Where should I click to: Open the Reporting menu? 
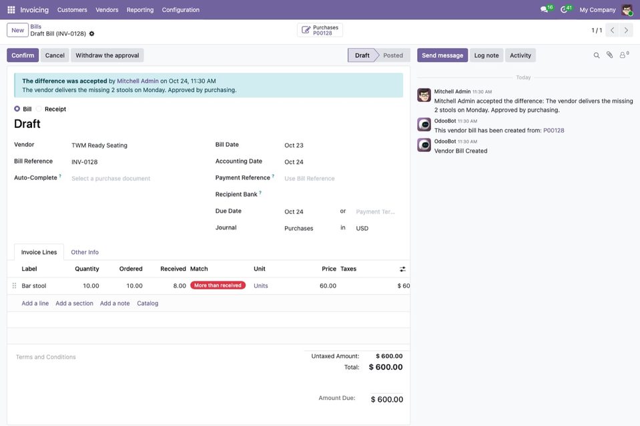[140, 10]
